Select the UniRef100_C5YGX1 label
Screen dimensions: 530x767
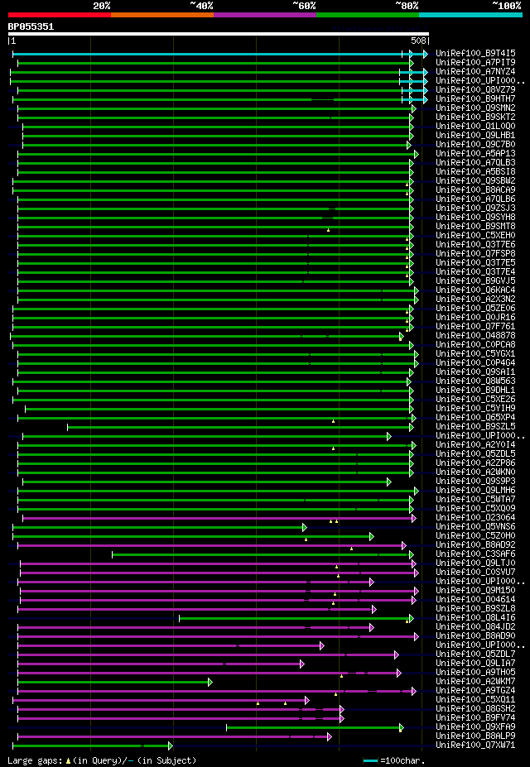tap(475, 353)
